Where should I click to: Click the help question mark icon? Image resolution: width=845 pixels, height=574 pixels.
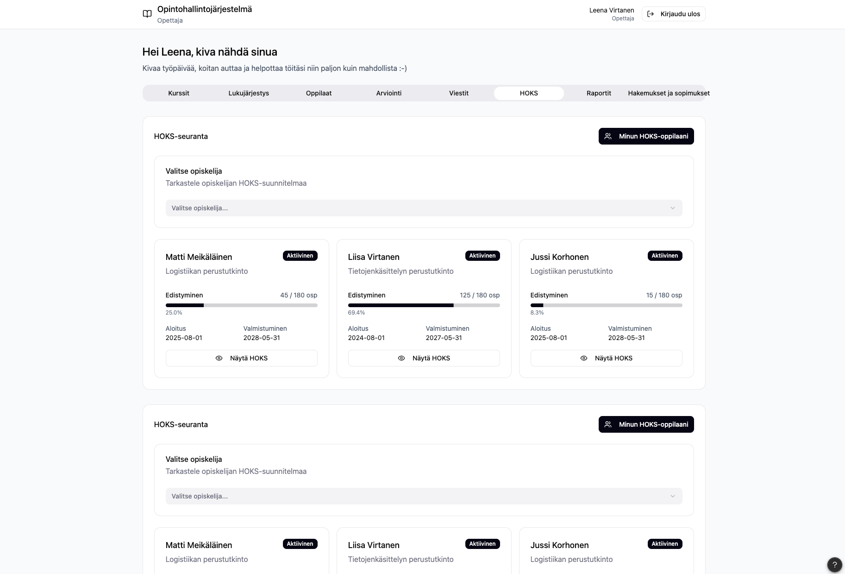coord(834,564)
